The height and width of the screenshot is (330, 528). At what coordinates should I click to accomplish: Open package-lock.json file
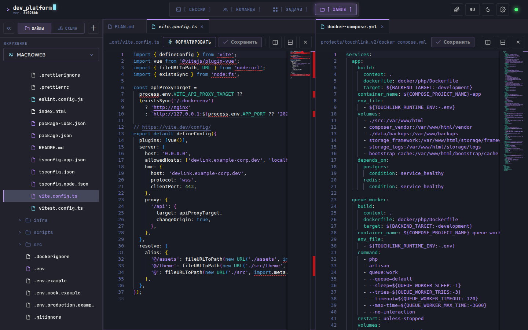(x=51, y=124)
